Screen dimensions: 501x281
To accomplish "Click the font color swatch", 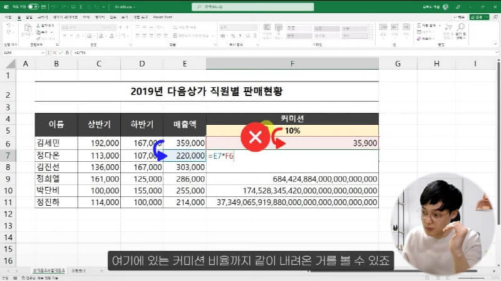I will pyautogui.click(x=112, y=36).
